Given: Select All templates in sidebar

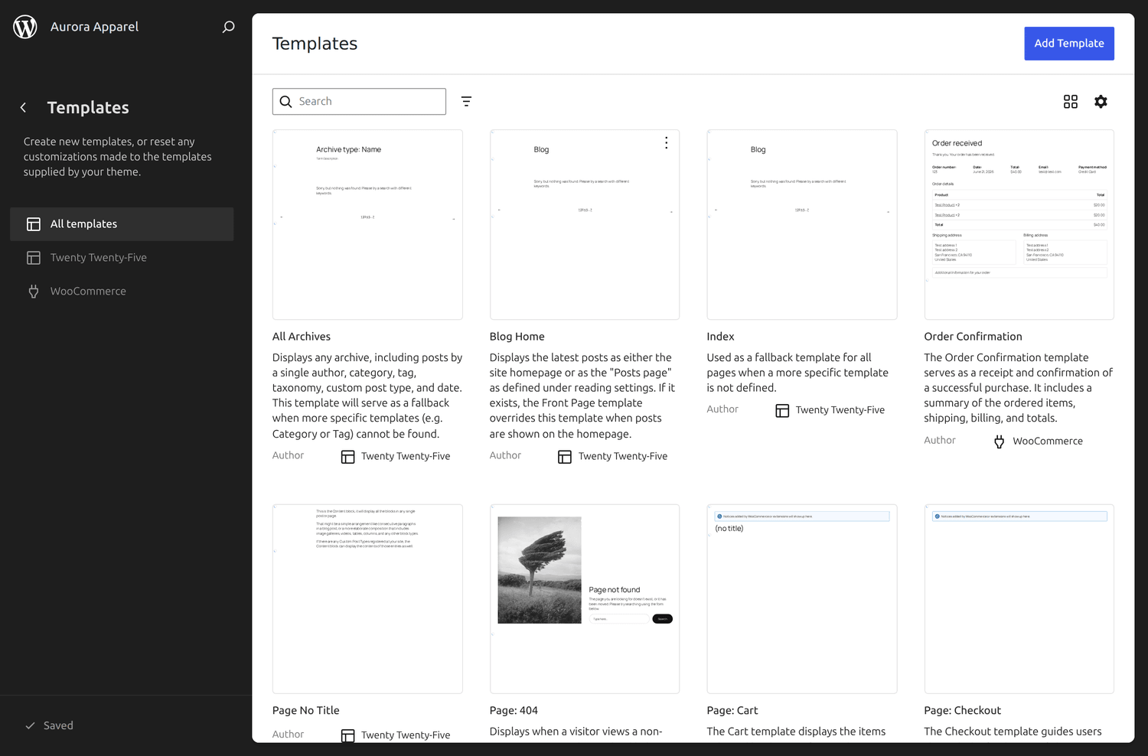Looking at the screenshot, I should [x=122, y=224].
